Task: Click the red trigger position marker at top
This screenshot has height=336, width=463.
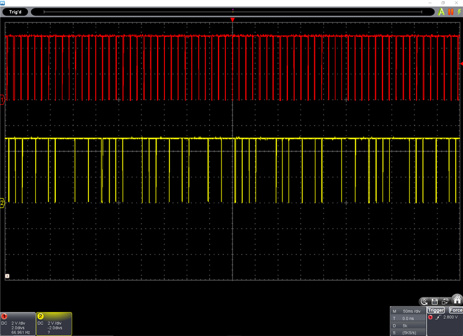Action: tap(233, 20)
